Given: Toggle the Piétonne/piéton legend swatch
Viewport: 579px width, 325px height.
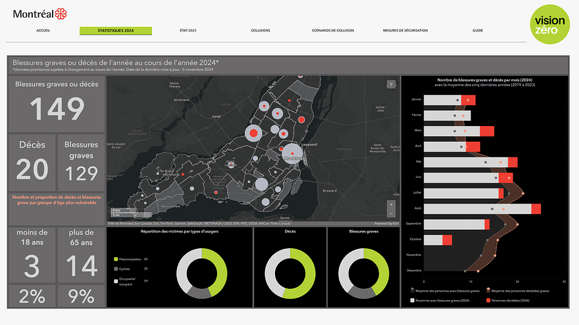Looking at the screenshot, I should click(116, 259).
